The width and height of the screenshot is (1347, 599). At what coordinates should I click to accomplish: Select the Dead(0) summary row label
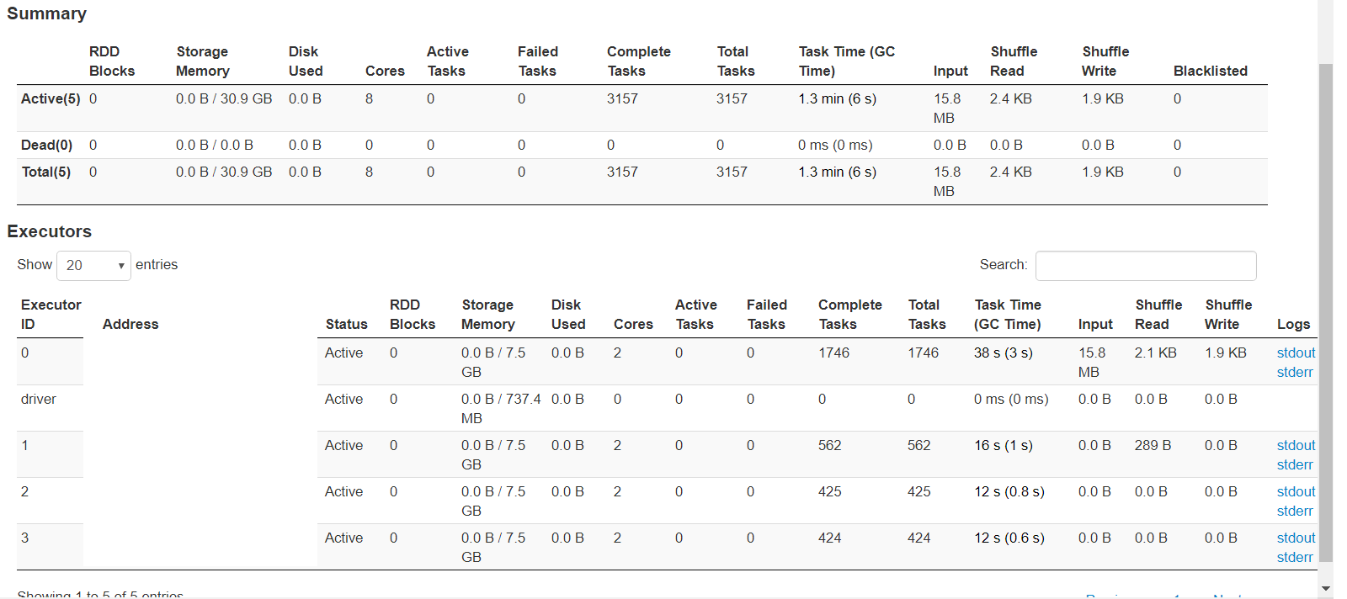pyautogui.click(x=46, y=145)
